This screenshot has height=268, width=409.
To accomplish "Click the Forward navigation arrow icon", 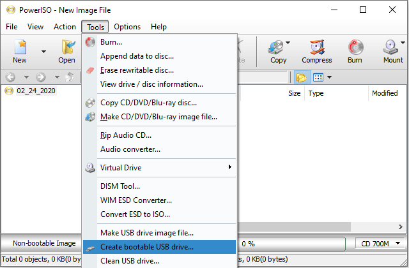I will 41,77.
